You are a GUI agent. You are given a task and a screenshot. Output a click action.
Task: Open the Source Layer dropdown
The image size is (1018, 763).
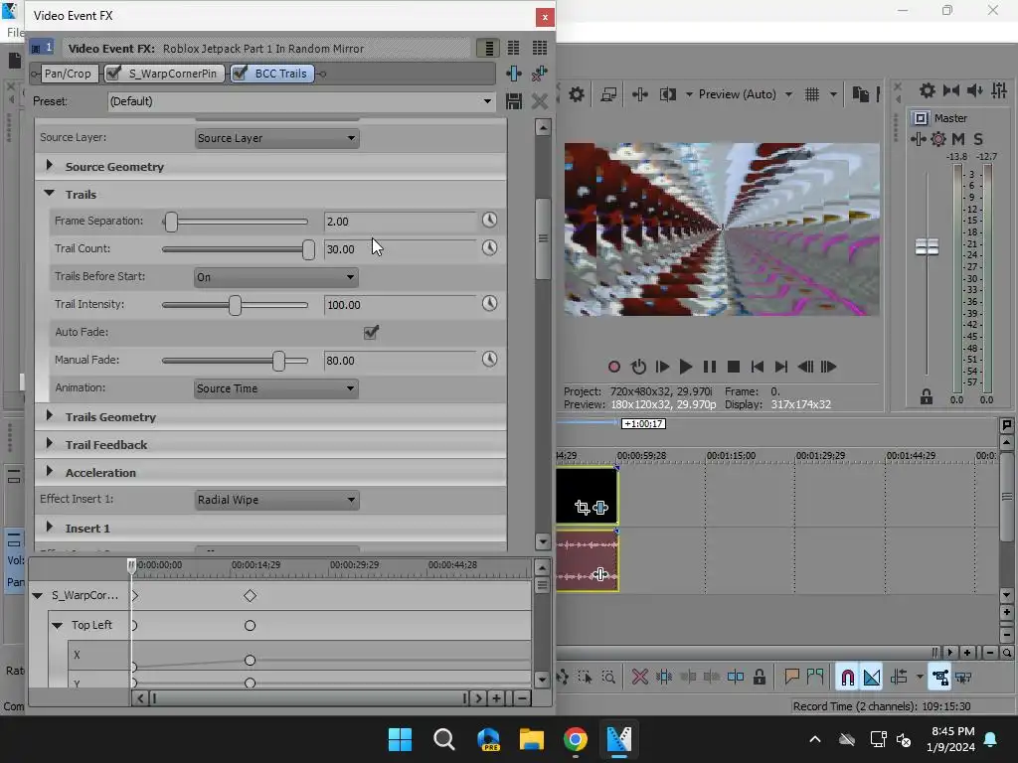(x=276, y=138)
